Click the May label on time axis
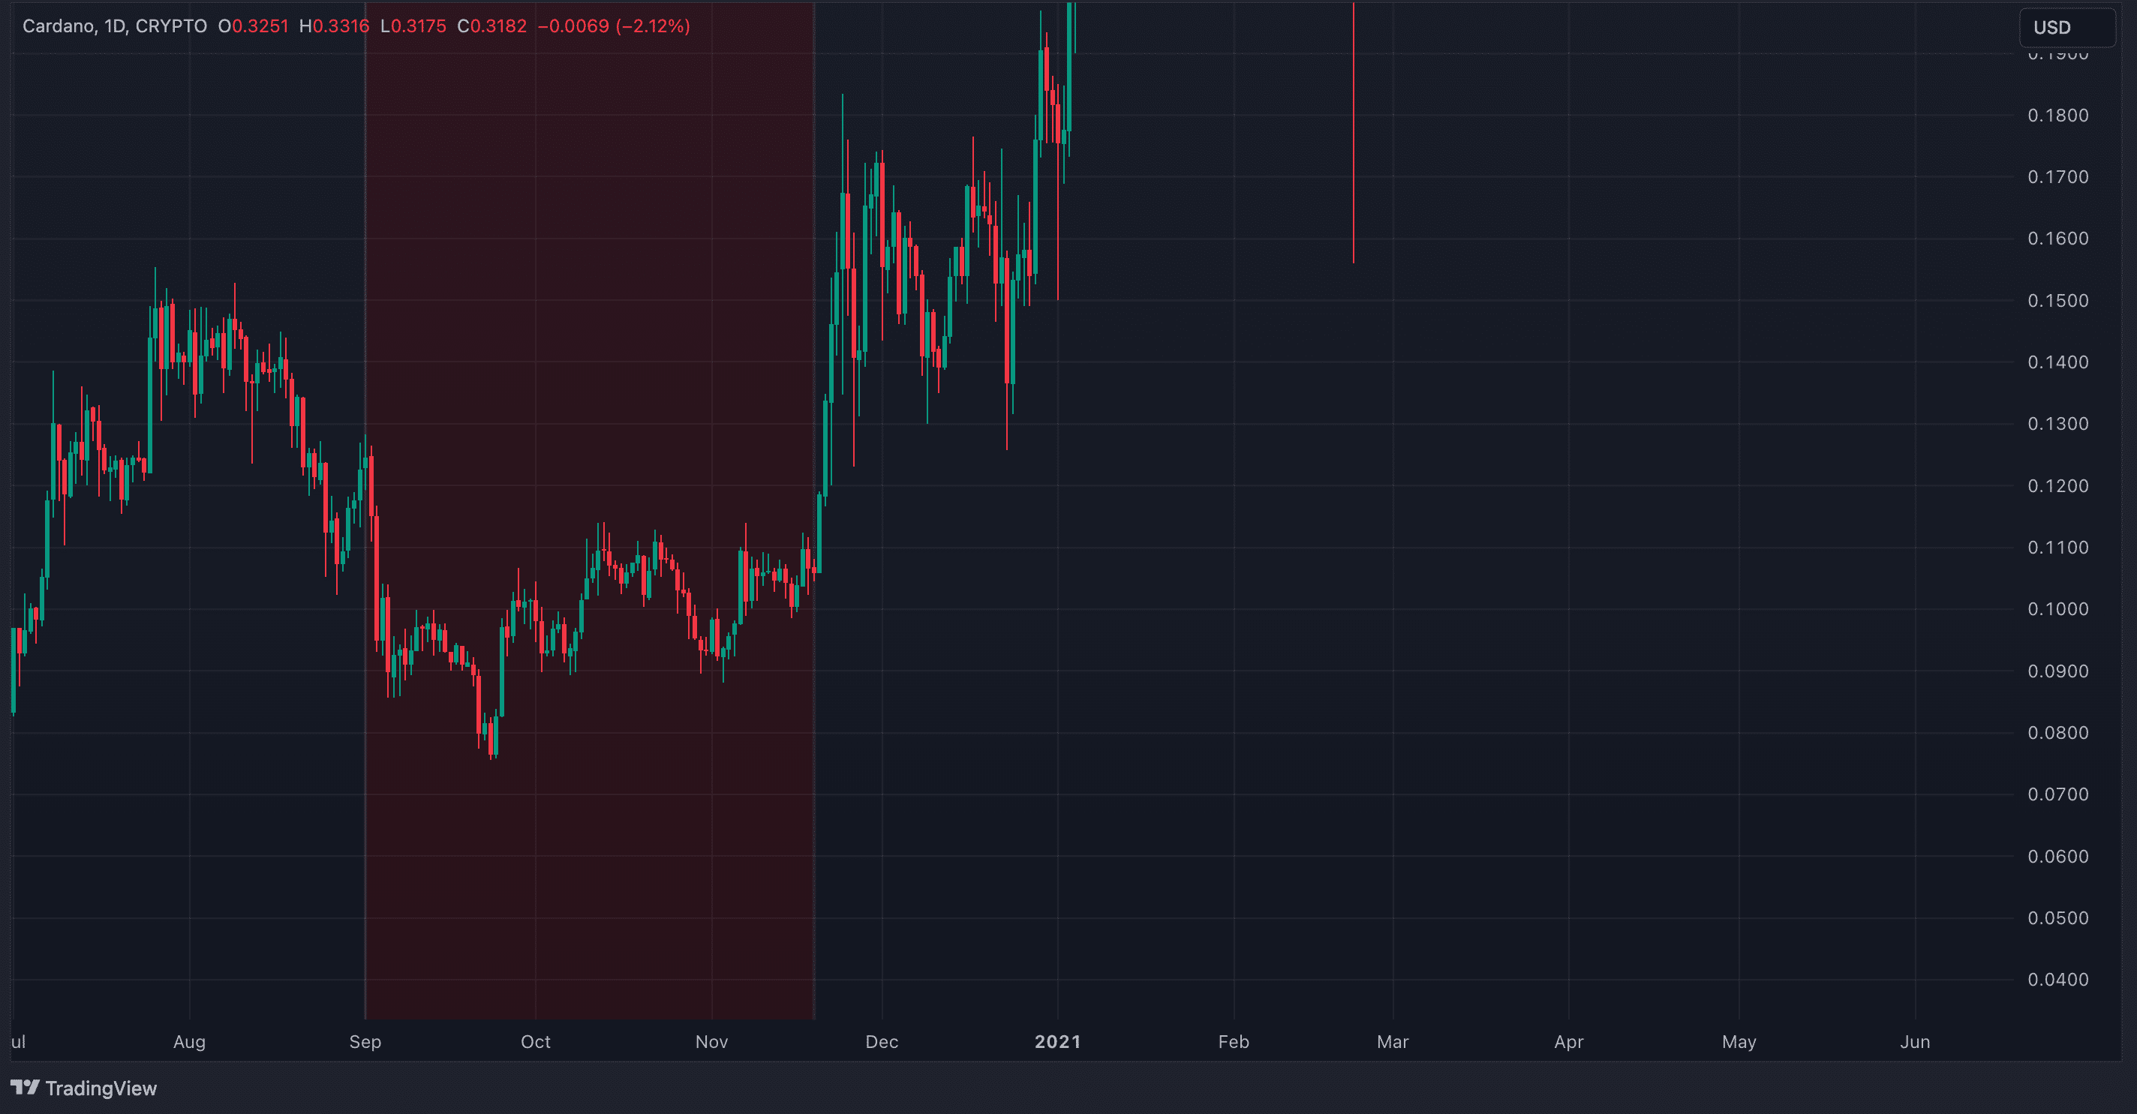 [1739, 1042]
